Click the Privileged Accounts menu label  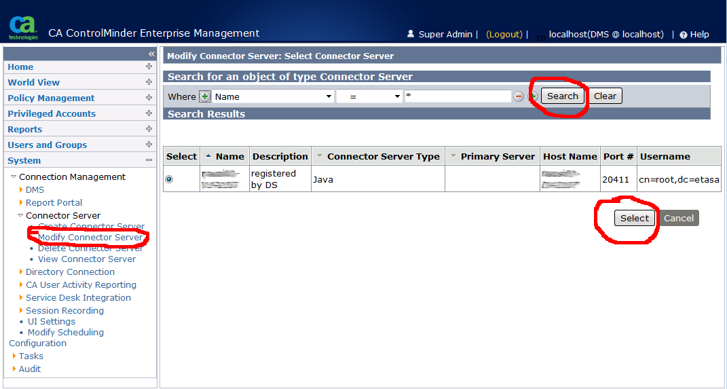click(52, 113)
